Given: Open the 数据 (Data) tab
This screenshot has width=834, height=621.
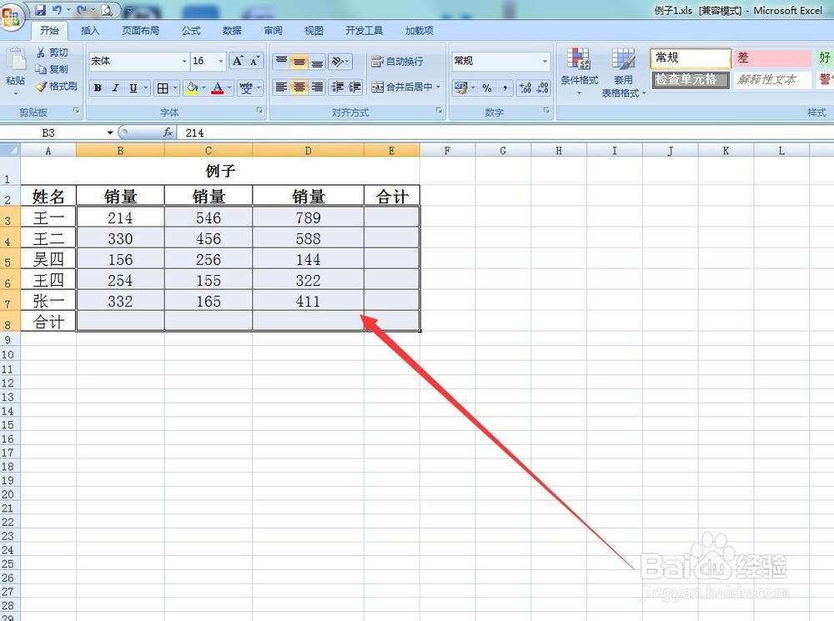Looking at the screenshot, I should pyautogui.click(x=232, y=30).
